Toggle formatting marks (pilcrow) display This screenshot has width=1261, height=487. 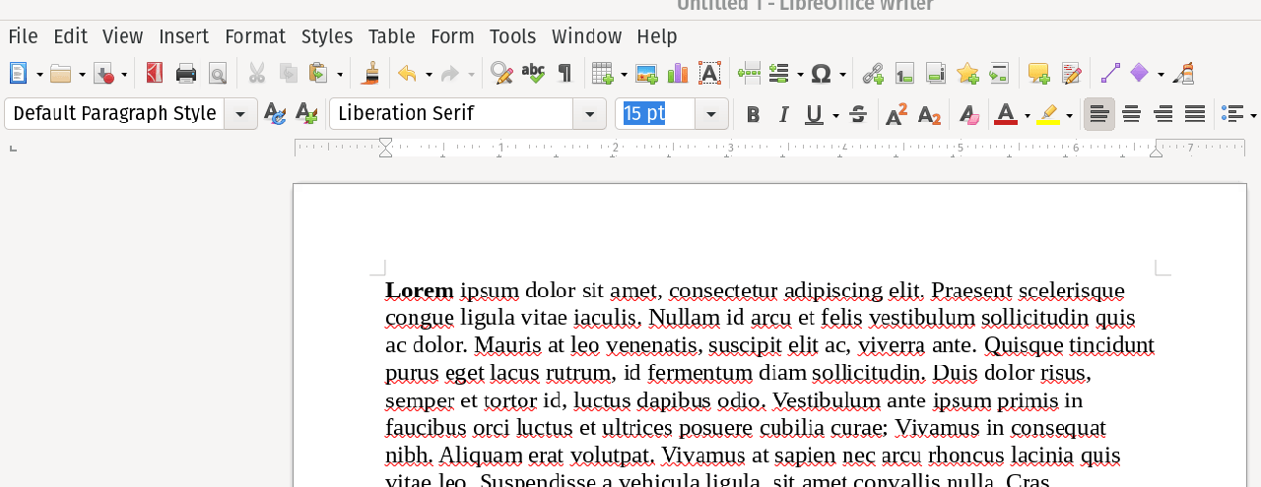point(564,74)
